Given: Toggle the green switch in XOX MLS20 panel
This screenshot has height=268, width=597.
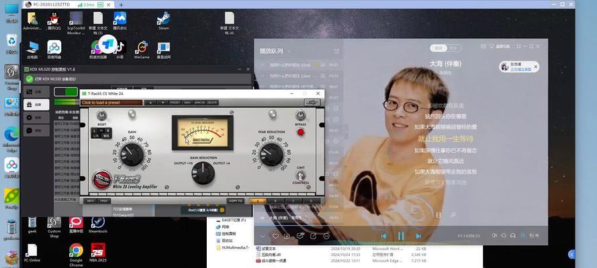Looking at the screenshot, I should click(66, 92).
